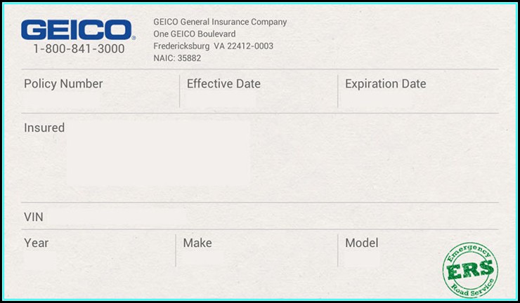The image size is (520, 303).
Task: Click the Policy Number label
Action: [63, 84]
